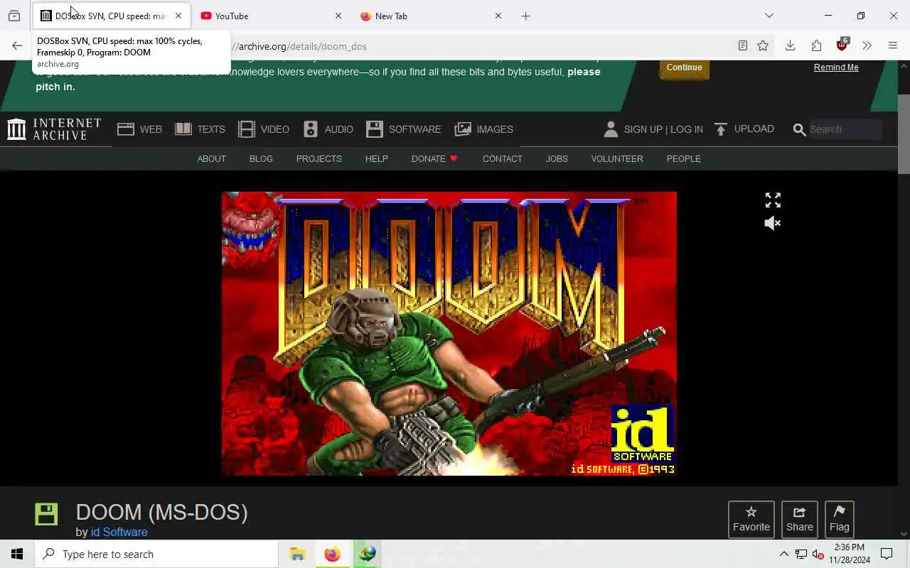Open the PEOPLE link
Viewport: 910px width, 568px height.
(684, 159)
